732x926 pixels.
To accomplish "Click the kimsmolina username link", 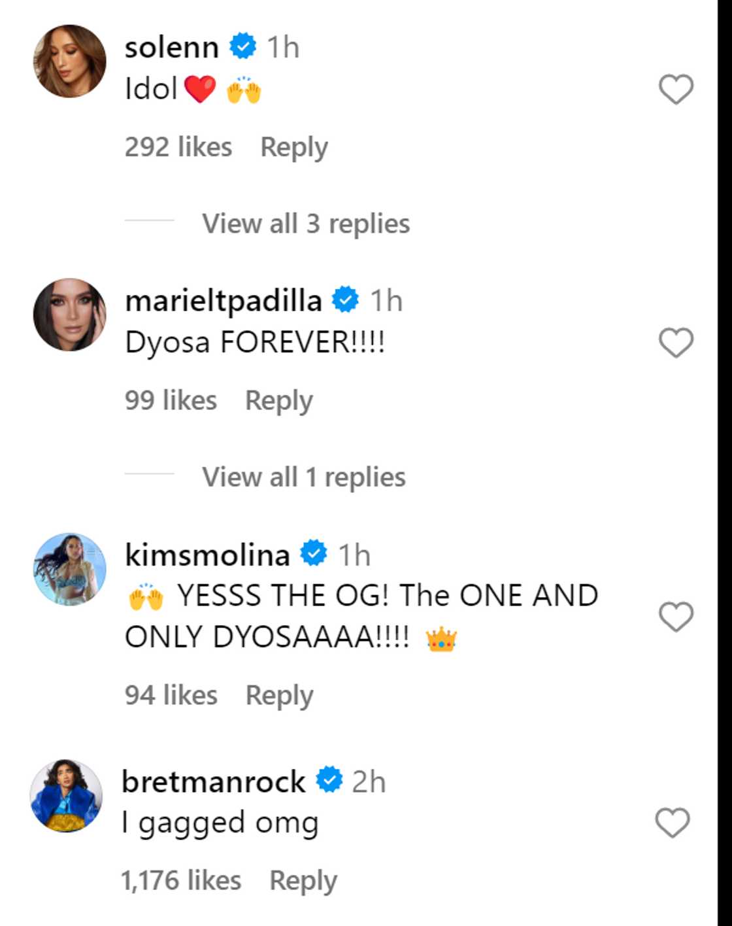I will [x=207, y=555].
